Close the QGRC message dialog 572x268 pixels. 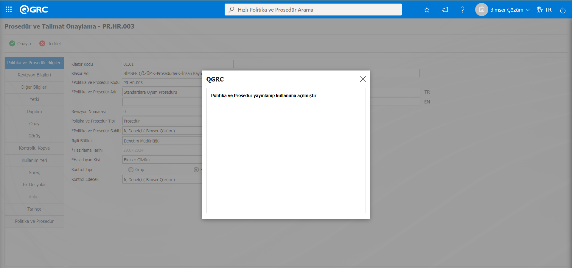(363, 79)
